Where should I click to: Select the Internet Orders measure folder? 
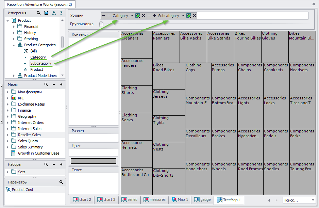31,123
